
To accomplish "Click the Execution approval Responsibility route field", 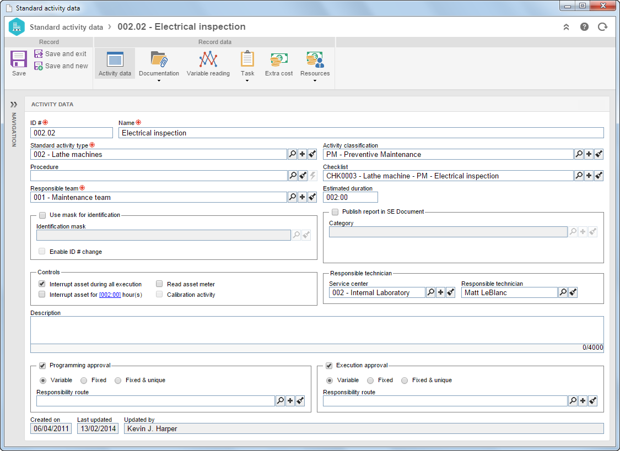I will [445, 401].
